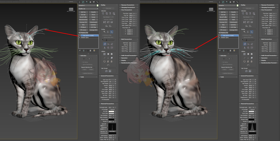280x141 pixels.
Task: Click Select Guide by Root icon in the left Styling rollout
Action: 113,13
